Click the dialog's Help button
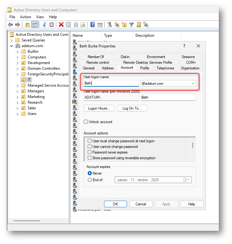 pos(192,204)
